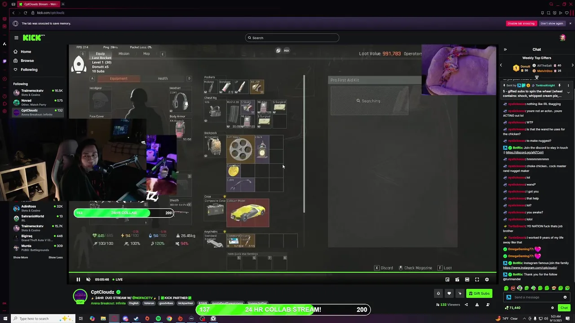575x323 pixels.
Task: Collapse the list with Show Less
Action: (x=56, y=258)
